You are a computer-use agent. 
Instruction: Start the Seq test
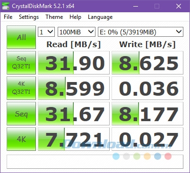(x=21, y=114)
